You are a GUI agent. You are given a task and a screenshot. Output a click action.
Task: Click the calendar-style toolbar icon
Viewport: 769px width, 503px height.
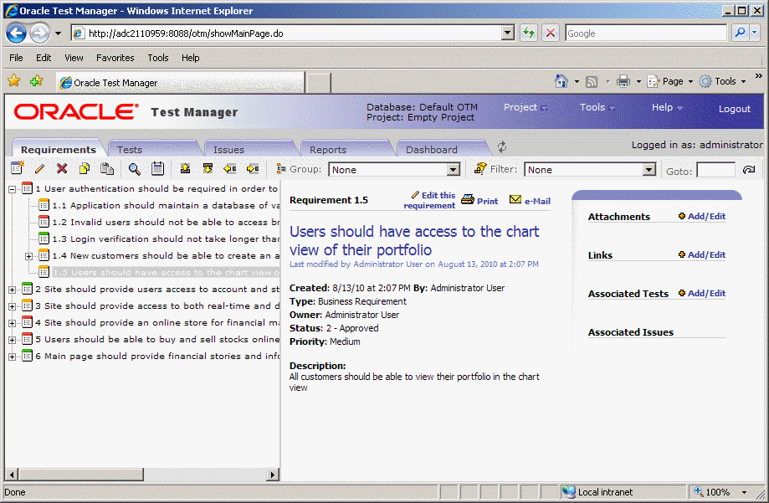[x=157, y=168]
